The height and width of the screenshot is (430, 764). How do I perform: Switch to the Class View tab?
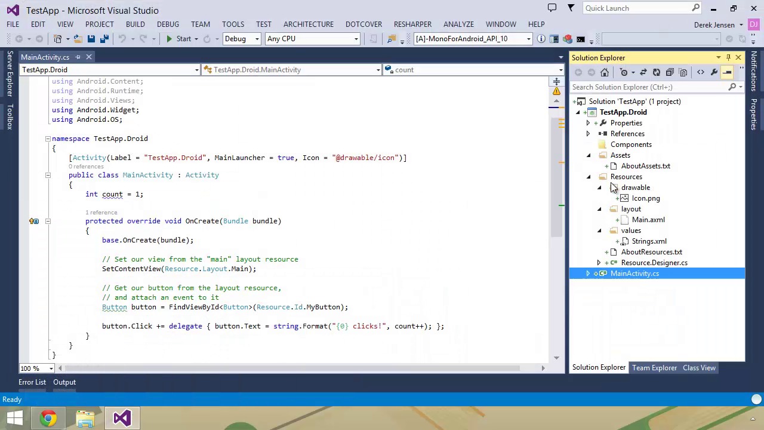pos(699,368)
